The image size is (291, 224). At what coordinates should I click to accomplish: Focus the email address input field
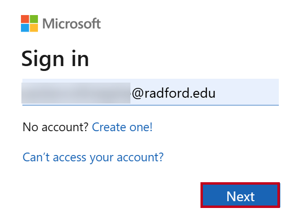pos(150,92)
